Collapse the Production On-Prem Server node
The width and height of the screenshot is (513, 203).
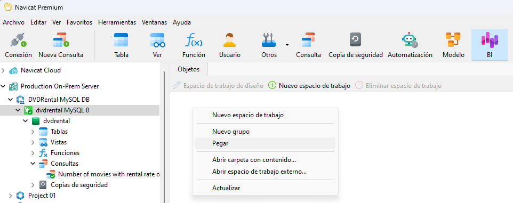coord(3,86)
